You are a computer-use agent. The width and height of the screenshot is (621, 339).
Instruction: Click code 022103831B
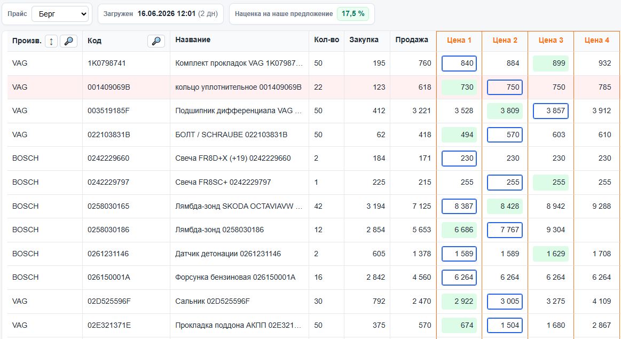point(109,135)
